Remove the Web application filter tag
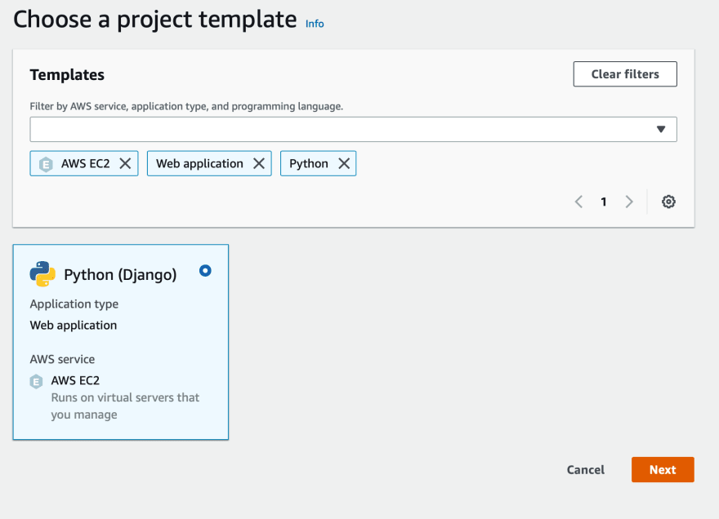Image resolution: width=719 pixels, height=519 pixels. 259,163
